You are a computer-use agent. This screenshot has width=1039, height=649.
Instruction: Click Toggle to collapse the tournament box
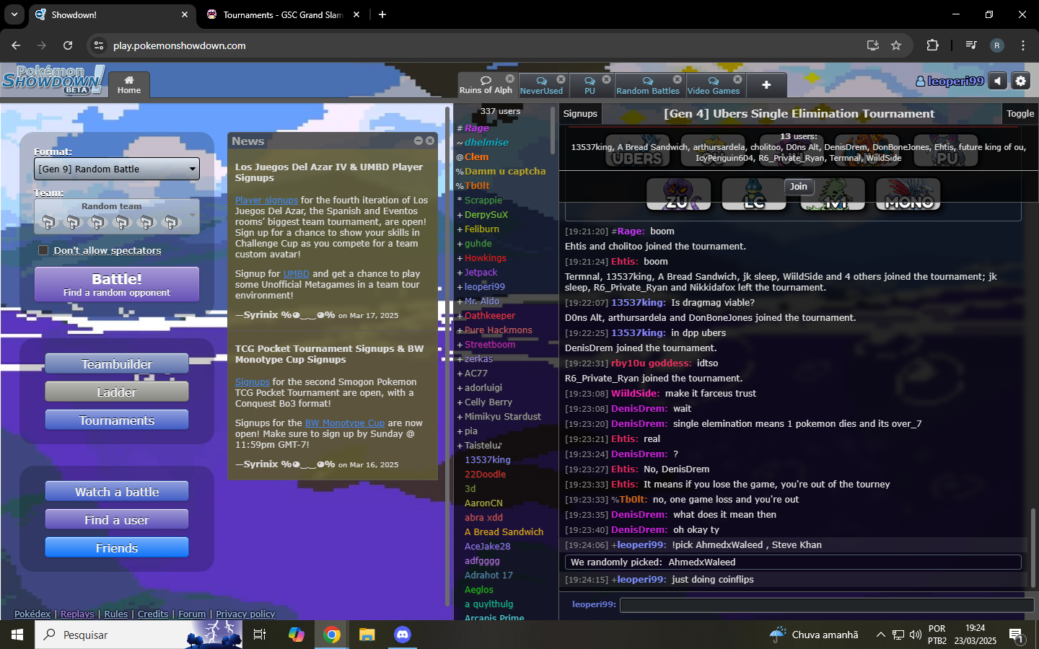[1020, 114]
